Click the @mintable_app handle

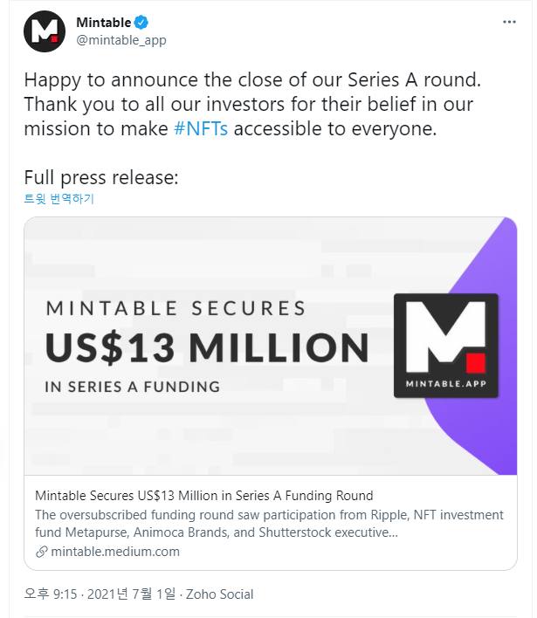point(120,40)
